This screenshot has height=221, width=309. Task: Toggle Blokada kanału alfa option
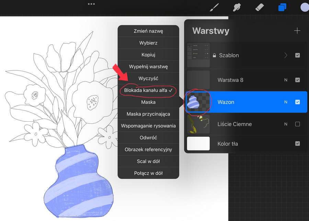[x=148, y=90]
